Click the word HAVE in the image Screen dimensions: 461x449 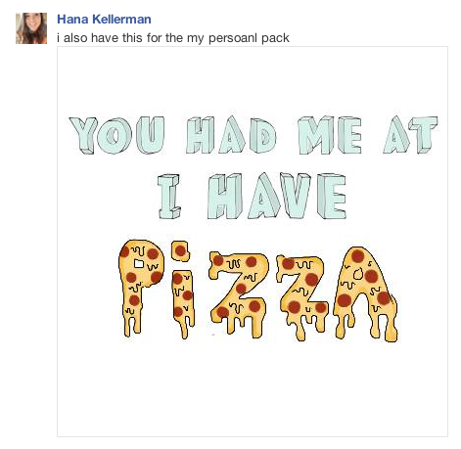(x=277, y=196)
